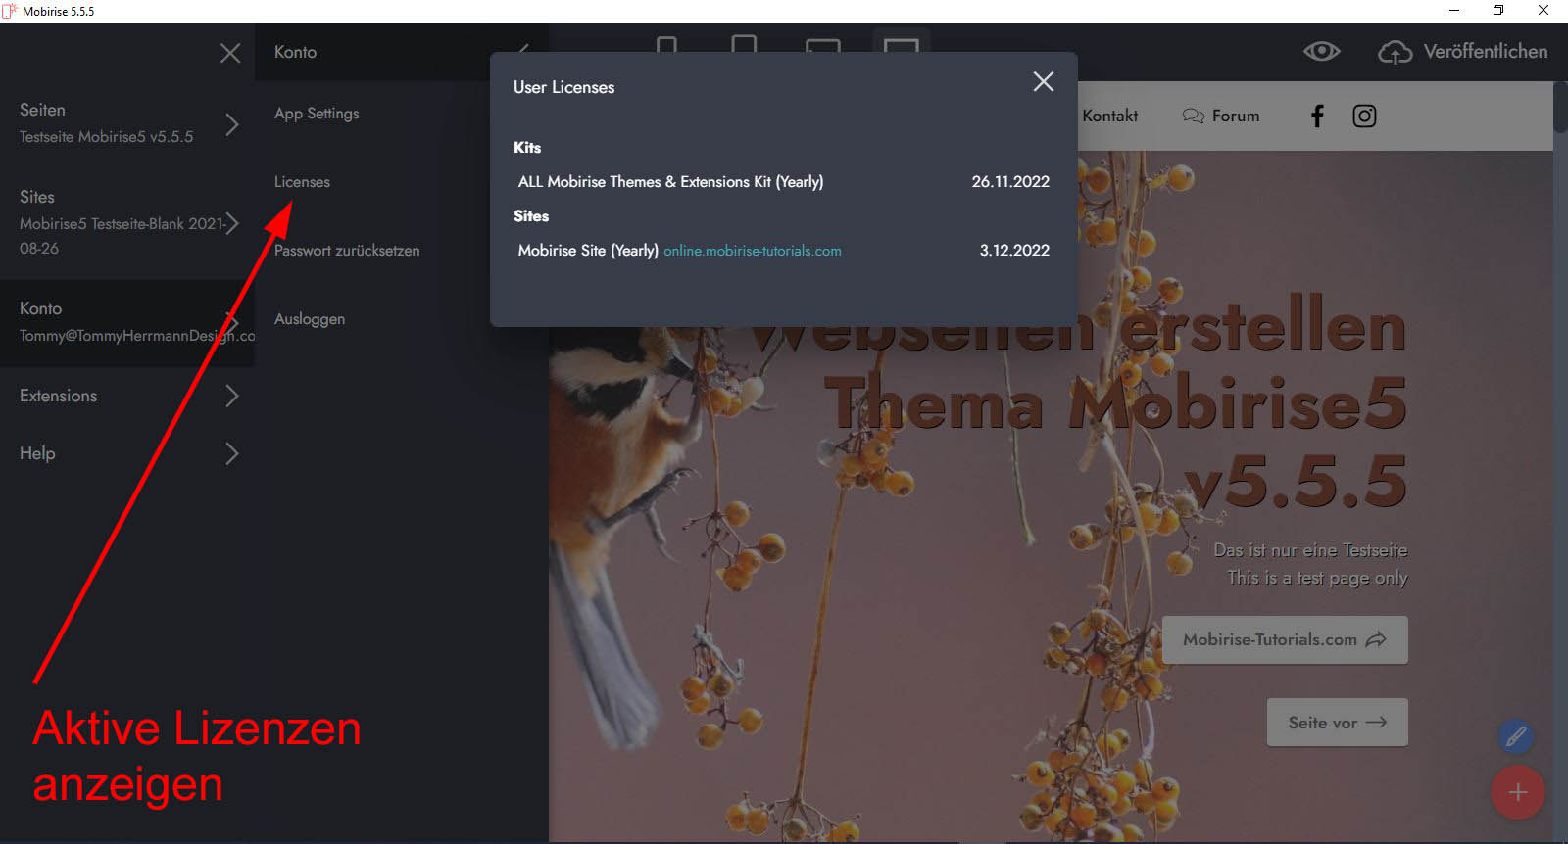
Task: Click the preview eye icon
Action: tap(1321, 52)
